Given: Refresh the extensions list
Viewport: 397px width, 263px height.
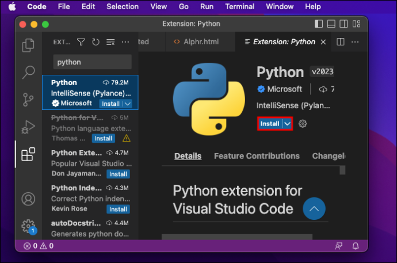Looking at the screenshot, I should 96,42.
